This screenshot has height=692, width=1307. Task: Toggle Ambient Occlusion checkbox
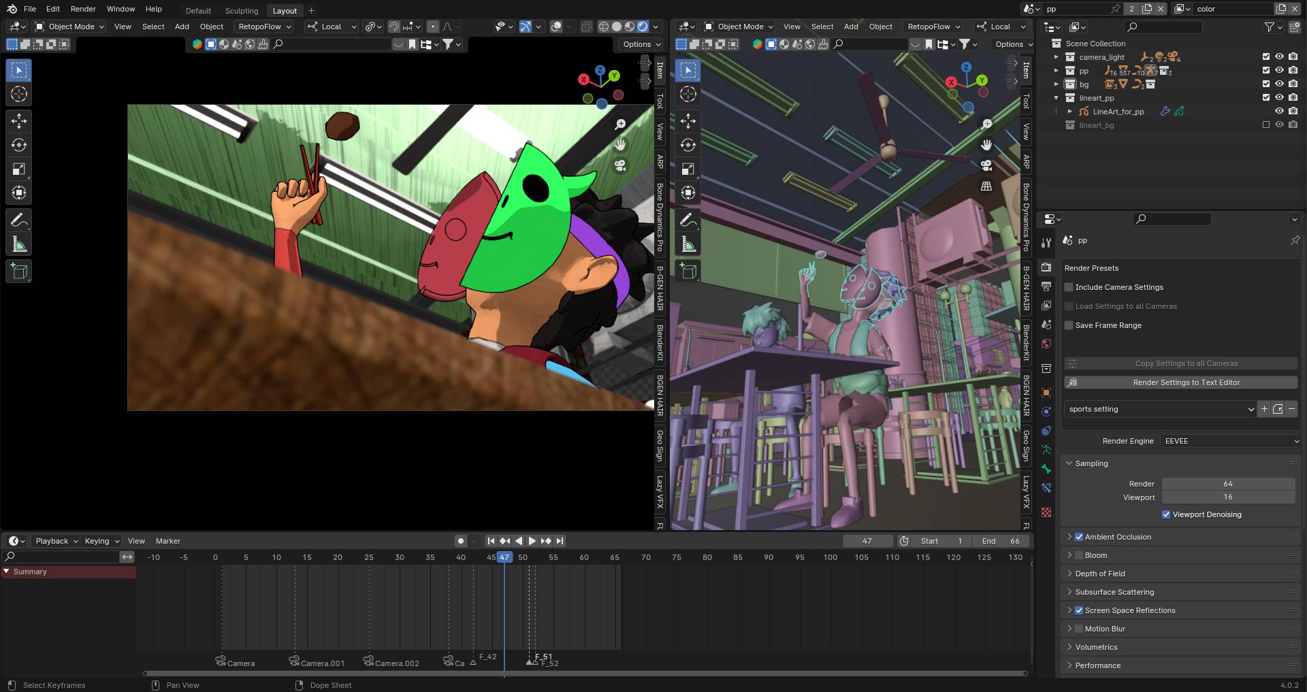pos(1079,537)
